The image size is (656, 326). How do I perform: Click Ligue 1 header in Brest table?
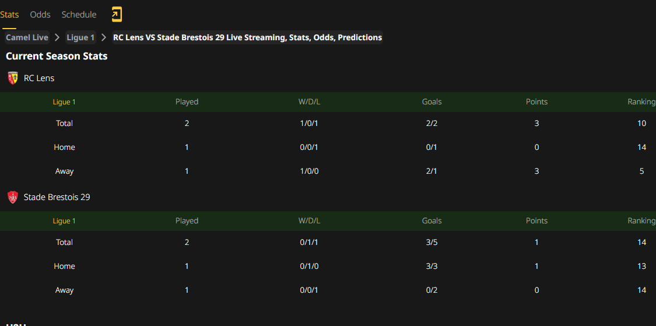64,221
